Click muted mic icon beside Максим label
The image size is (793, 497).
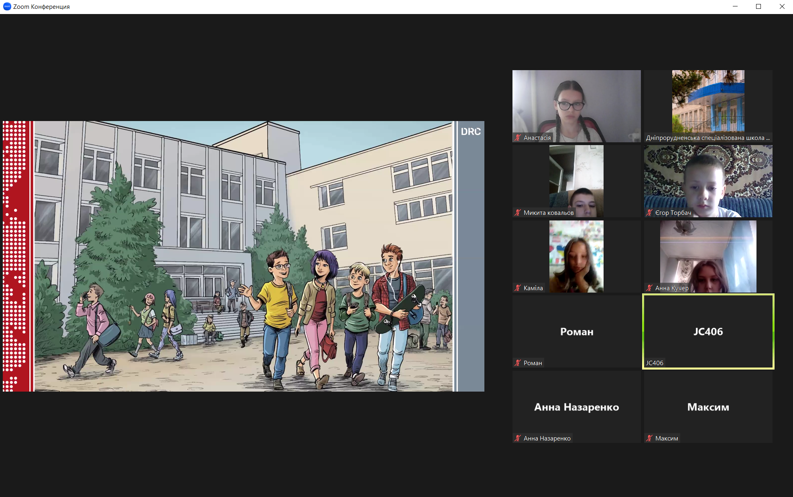click(x=649, y=438)
